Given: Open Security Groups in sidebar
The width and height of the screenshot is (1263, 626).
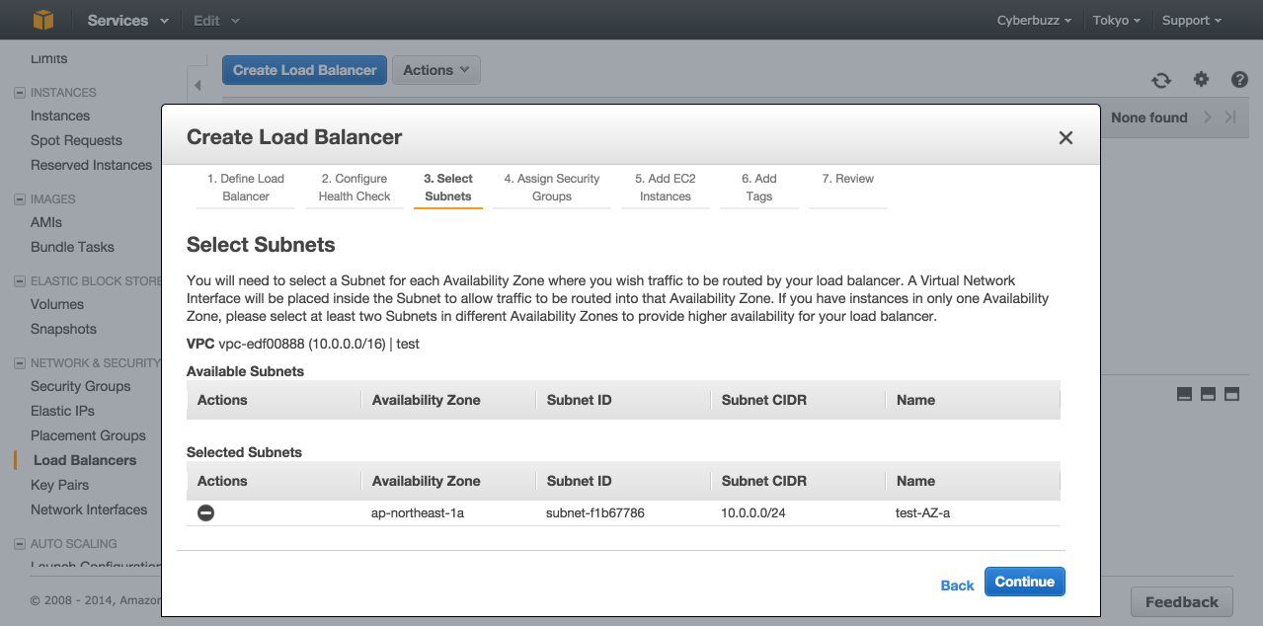Looking at the screenshot, I should (80, 386).
